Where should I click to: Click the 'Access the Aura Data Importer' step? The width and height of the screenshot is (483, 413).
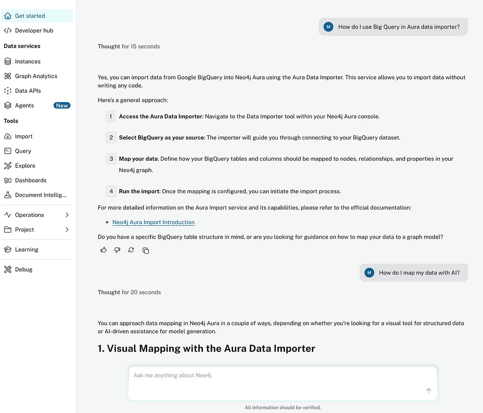(249, 116)
